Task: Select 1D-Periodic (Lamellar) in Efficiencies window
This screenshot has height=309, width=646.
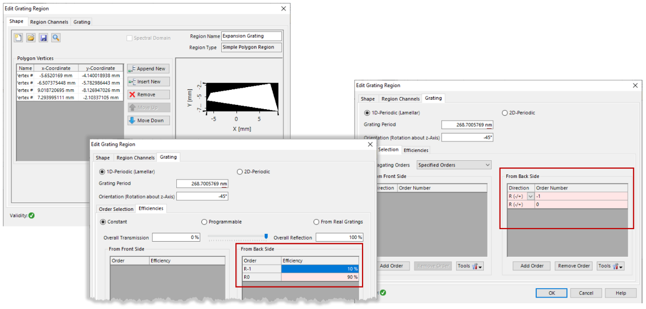Action: (x=102, y=171)
